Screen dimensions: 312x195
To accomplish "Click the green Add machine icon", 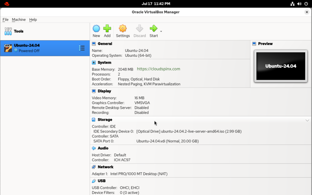I will point(107,28).
